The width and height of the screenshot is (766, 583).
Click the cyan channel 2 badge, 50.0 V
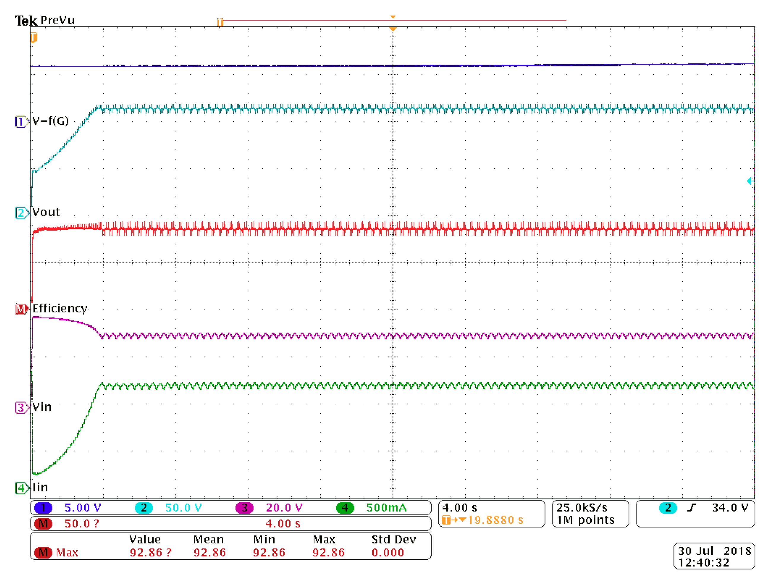[x=144, y=508]
